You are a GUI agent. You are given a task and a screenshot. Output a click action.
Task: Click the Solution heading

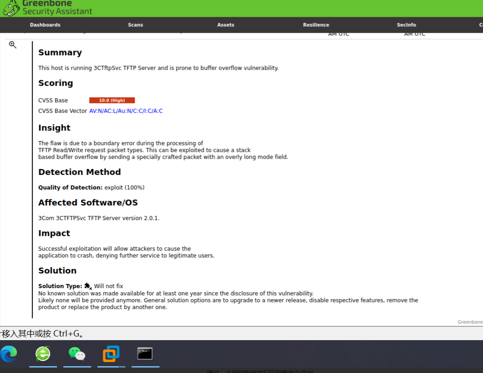click(57, 271)
